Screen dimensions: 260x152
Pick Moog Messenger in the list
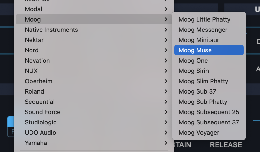[203, 30]
